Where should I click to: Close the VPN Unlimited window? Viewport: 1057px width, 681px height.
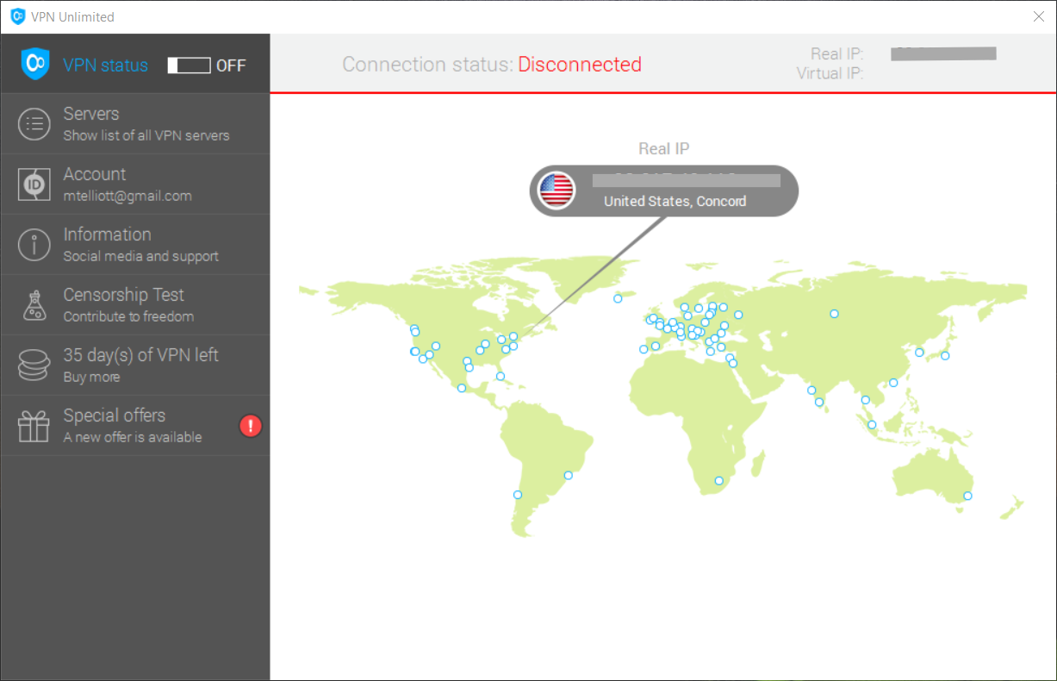coord(1039,16)
